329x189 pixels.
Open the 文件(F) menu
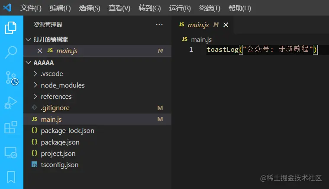click(31, 8)
